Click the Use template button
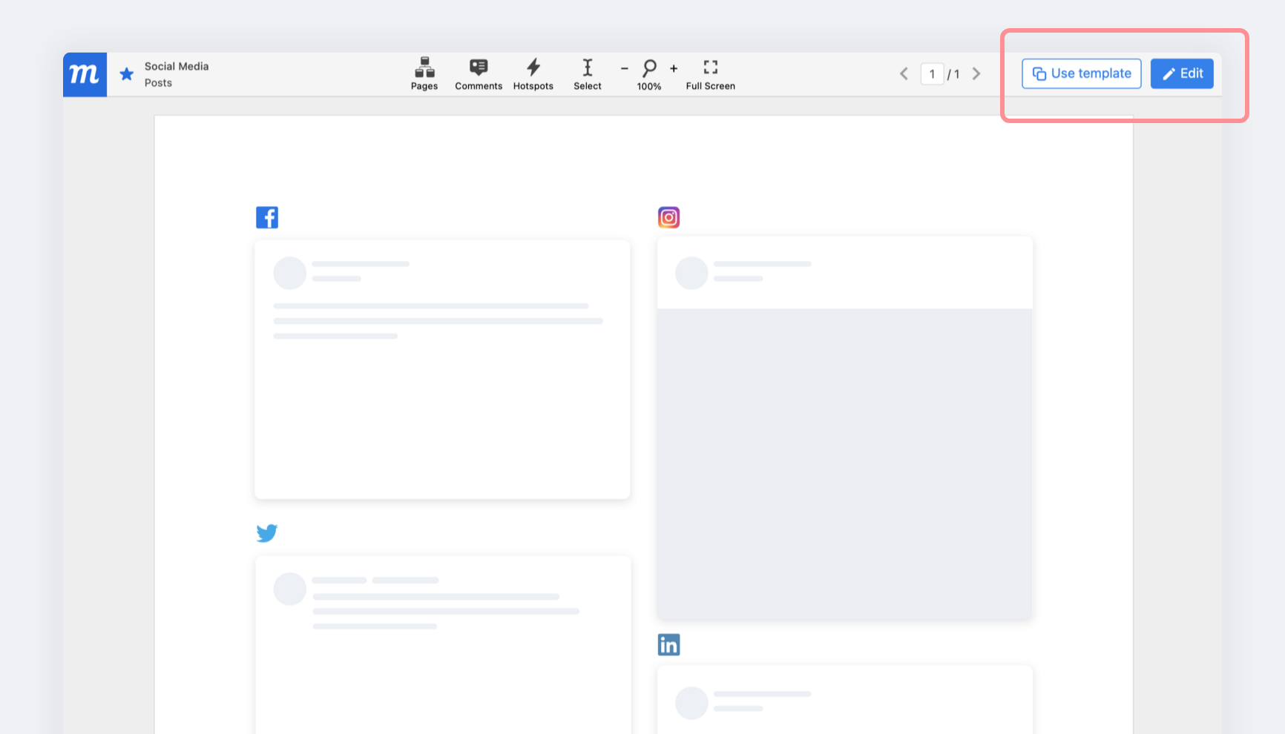This screenshot has width=1285, height=734. 1081,73
